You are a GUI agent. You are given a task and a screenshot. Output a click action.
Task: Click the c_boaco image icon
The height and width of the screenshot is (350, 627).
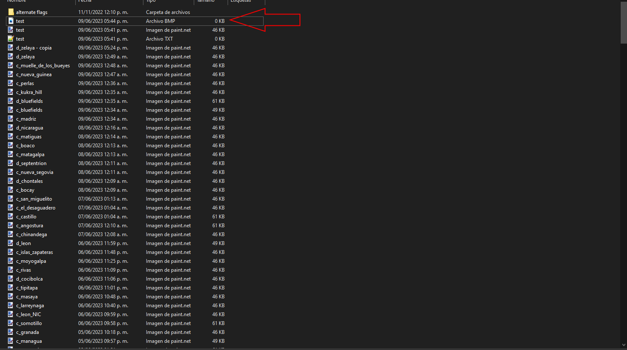pyautogui.click(x=10, y=145)
